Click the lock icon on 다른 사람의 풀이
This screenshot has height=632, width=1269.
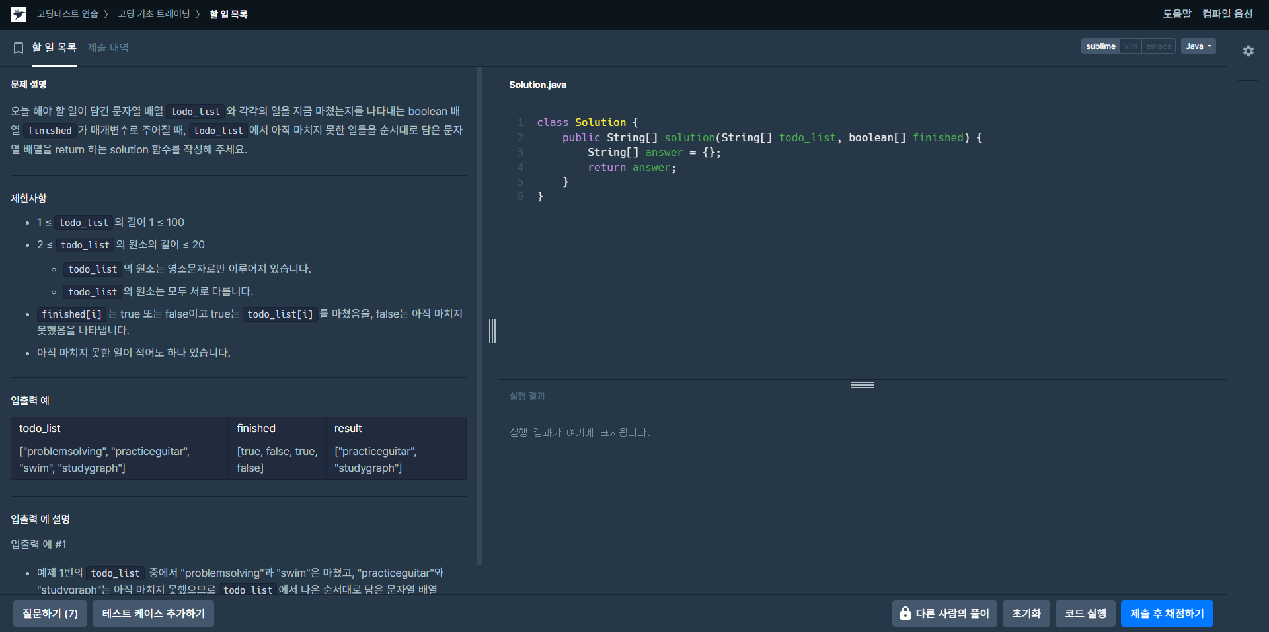tap(905, 614)
